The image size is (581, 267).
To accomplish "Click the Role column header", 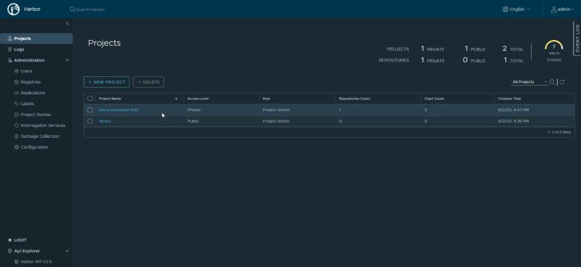I will click(x=266, y=99).
